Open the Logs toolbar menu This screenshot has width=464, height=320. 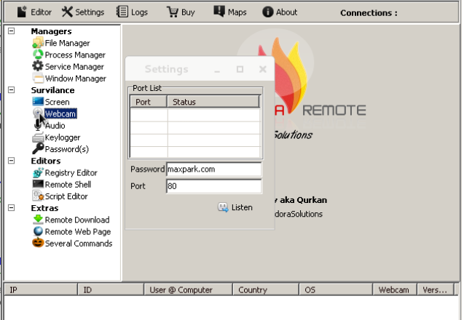pos(132,12)
